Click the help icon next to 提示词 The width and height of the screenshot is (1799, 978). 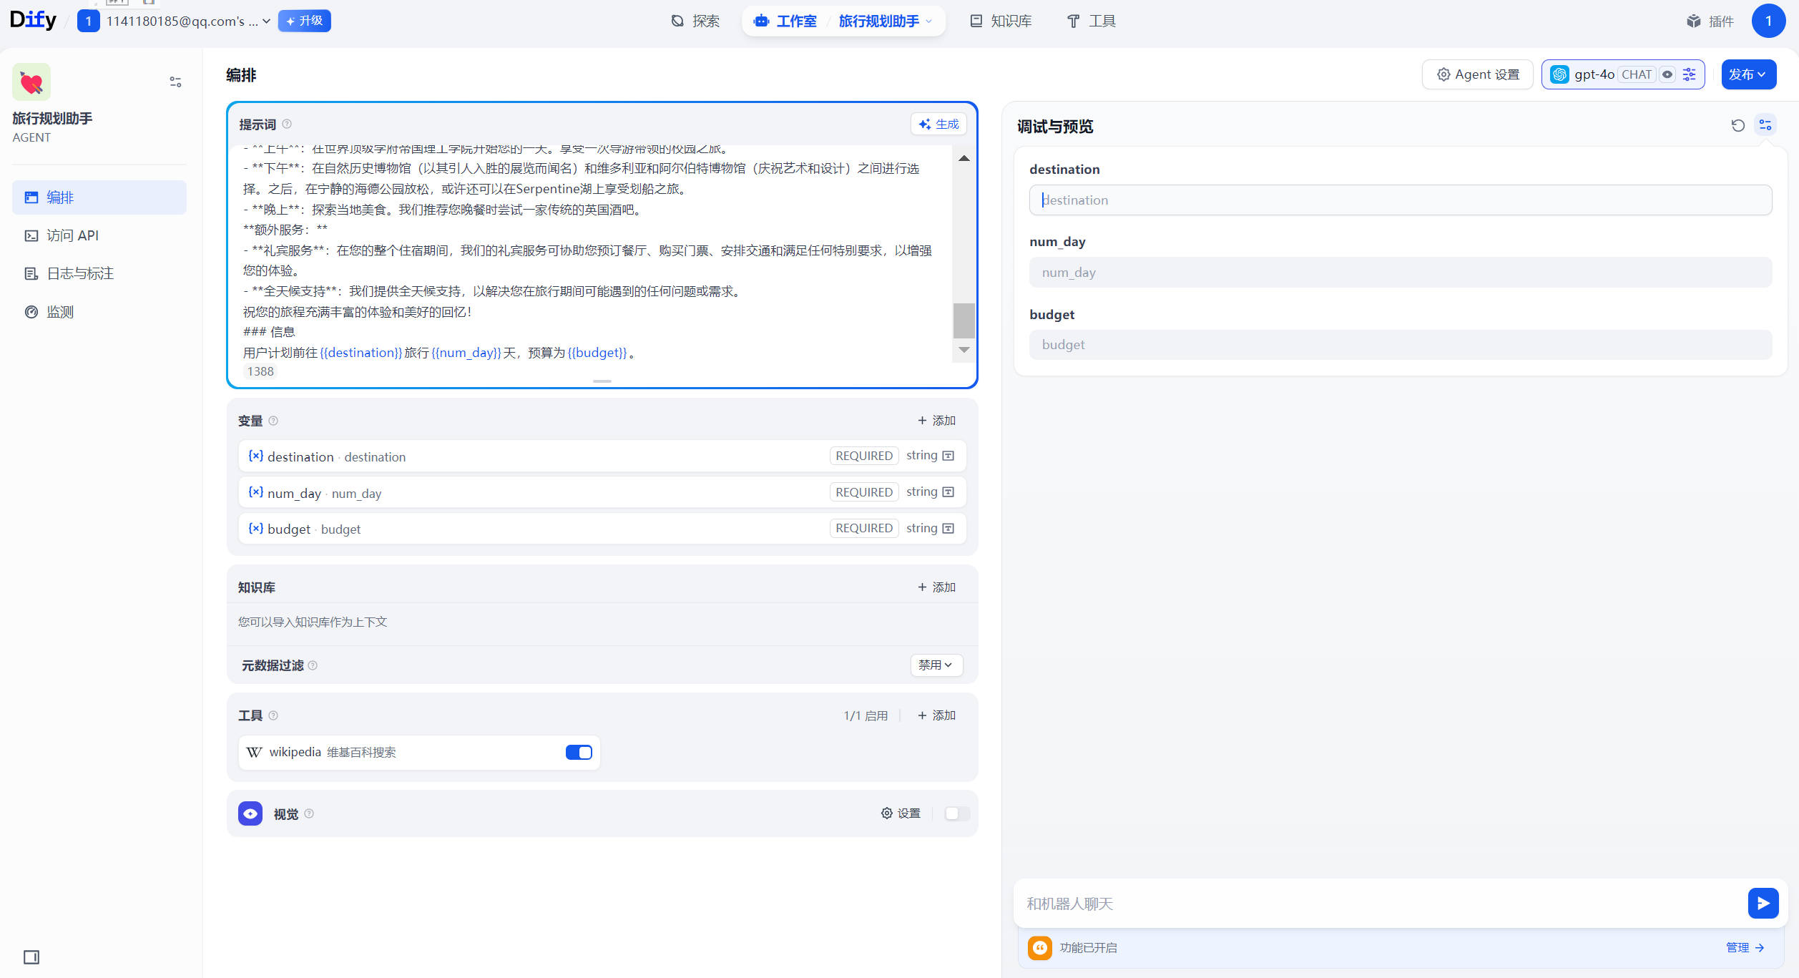point(287,124)
